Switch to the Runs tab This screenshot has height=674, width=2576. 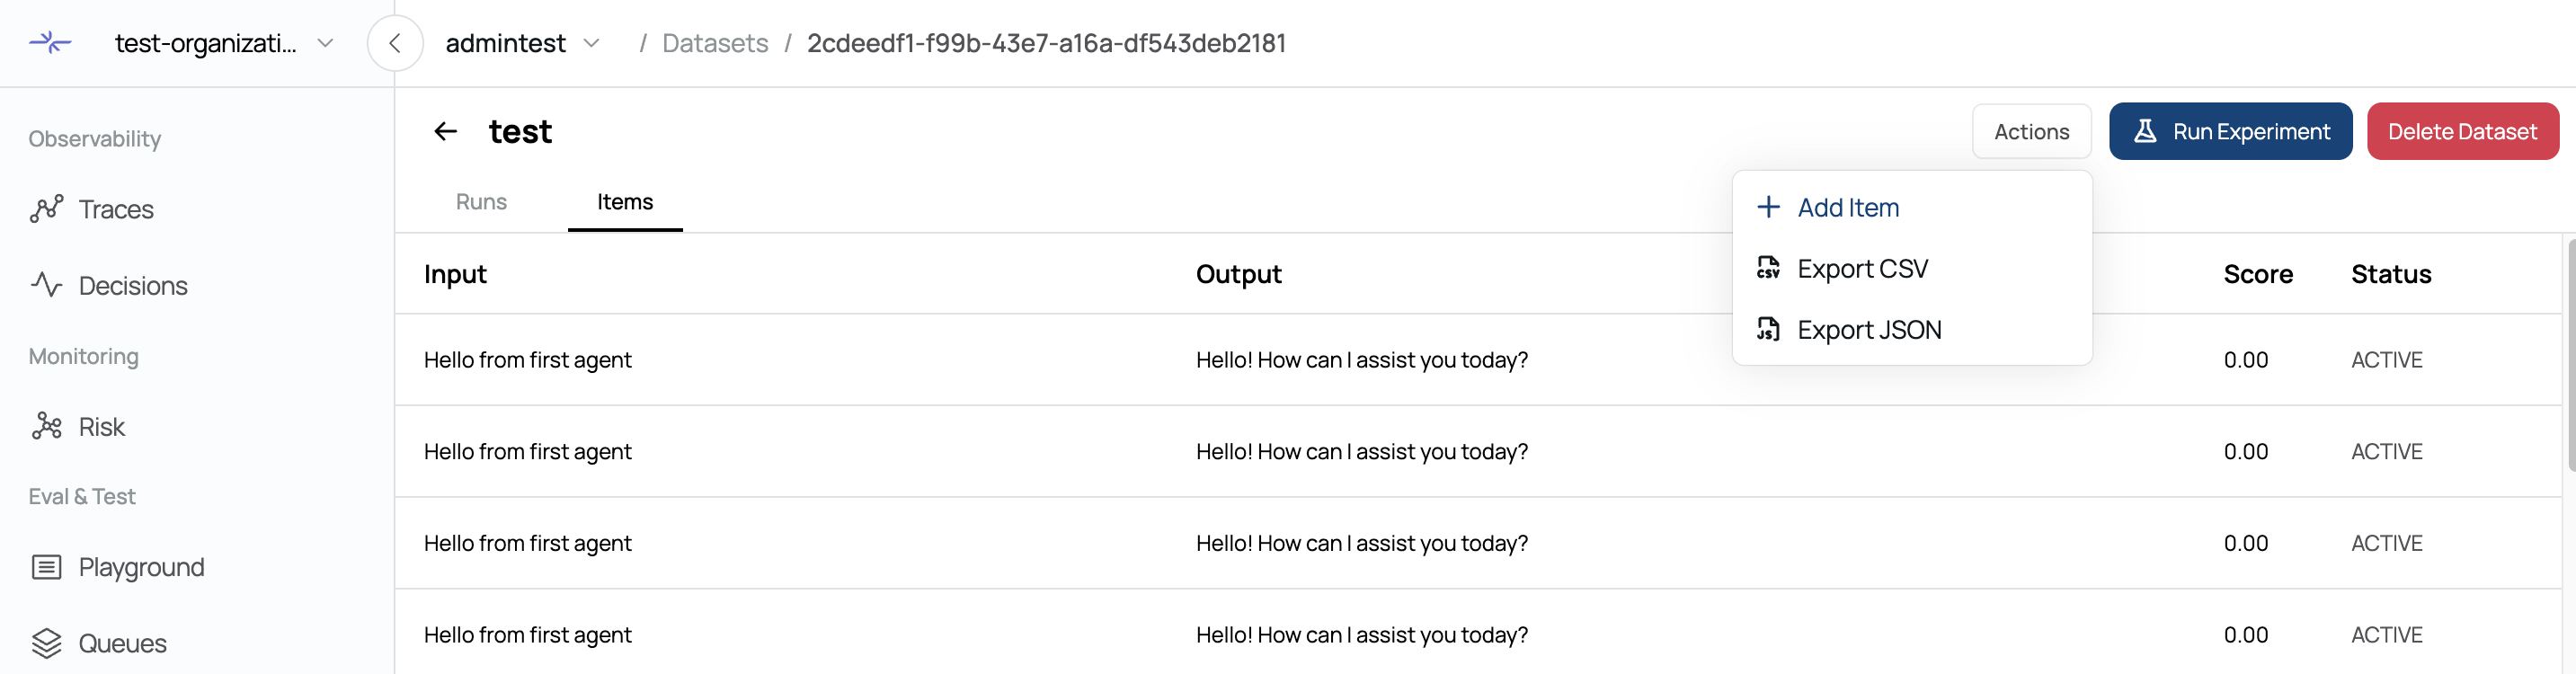point(481,202)
